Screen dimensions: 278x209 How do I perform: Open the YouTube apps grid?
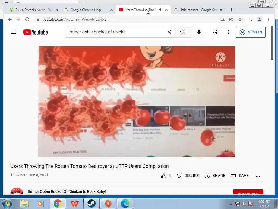[215, 32]
